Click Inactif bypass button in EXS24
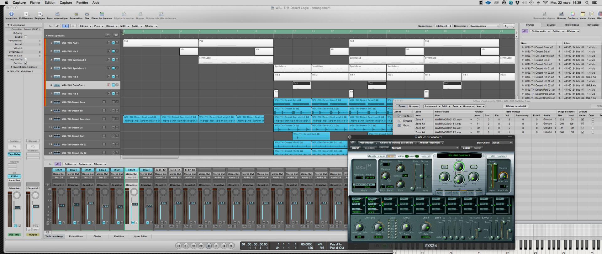The image size is (602, 254). click(x=355, y=148)
